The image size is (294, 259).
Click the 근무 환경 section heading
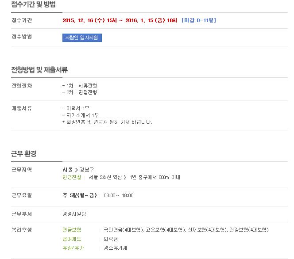23,154
